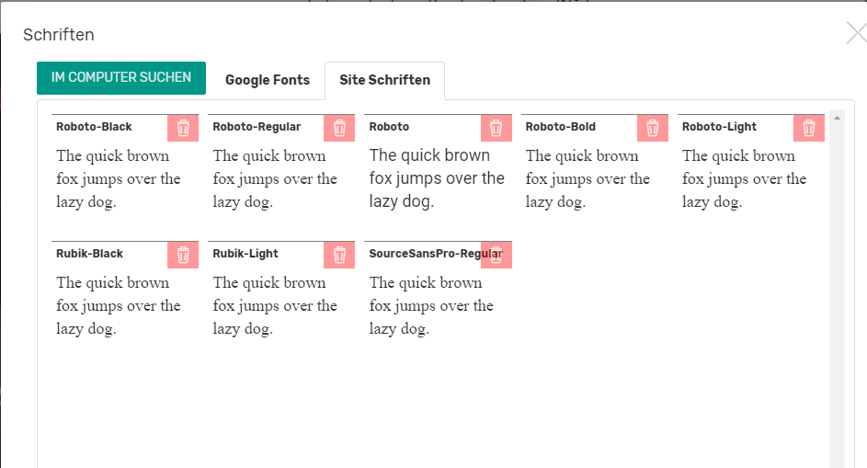Delete the SourceSansPro-Regular font
This screenshot has width=867, height=468.
(x=497, y=255)
